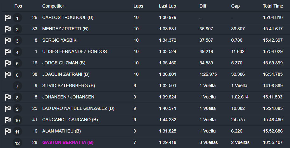
Task: Select Lautaro Nahuel Gonzalez (B) row name
Action: [78, 109]
